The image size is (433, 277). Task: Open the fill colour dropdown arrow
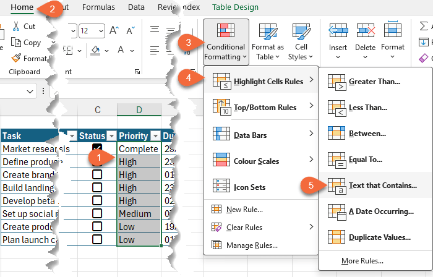click(x=106, y=51)
